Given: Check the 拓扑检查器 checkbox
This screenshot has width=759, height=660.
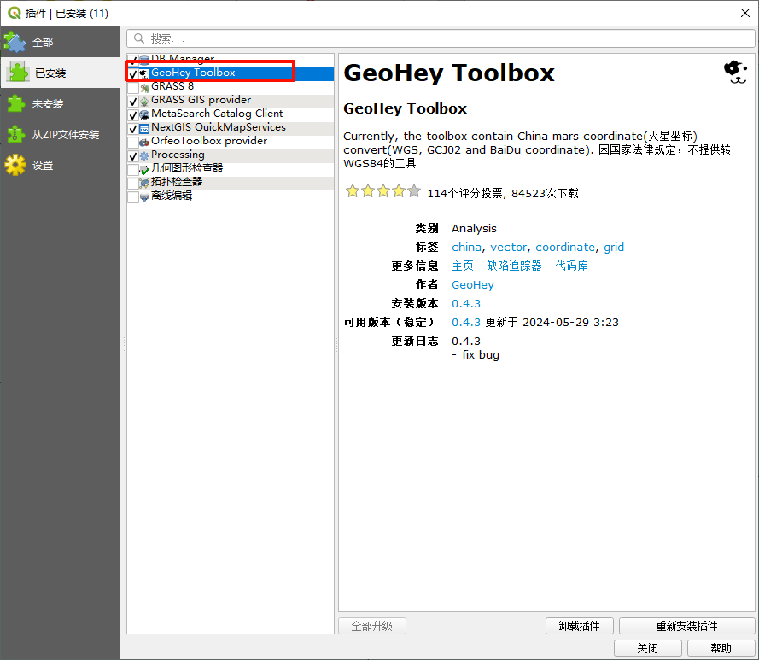Looking at the screenshot, I should (133, 184).
